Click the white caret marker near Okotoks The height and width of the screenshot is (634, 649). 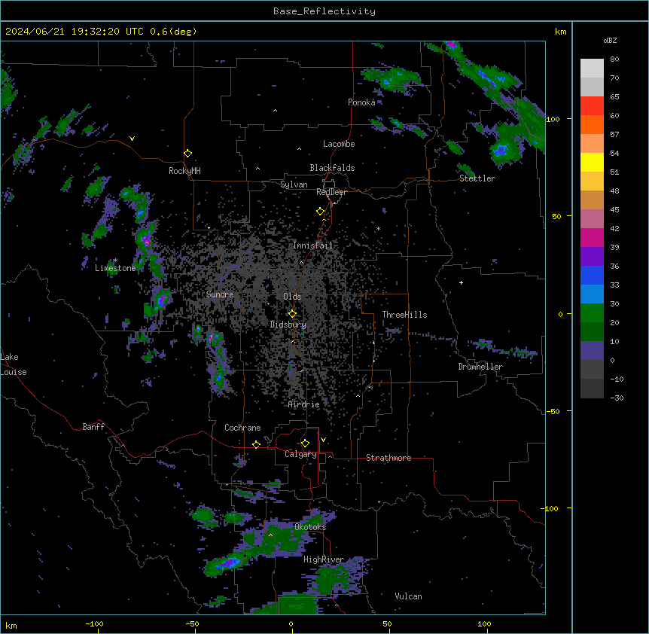click(270, 535)
